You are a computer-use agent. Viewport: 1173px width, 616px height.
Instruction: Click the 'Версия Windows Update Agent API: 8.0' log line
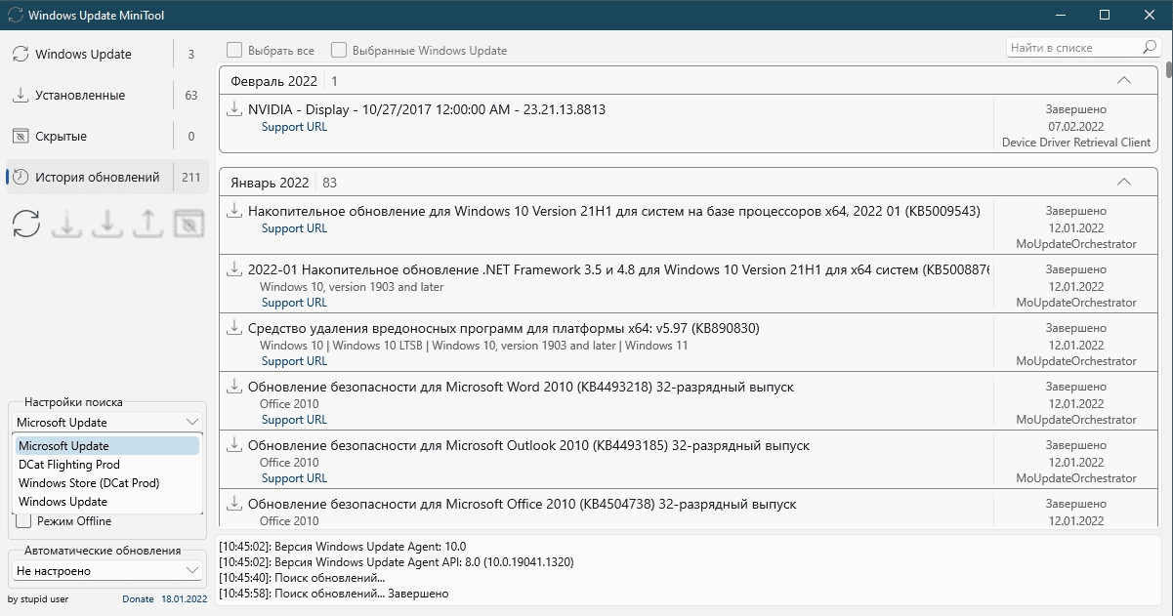(x=397, y=562)
